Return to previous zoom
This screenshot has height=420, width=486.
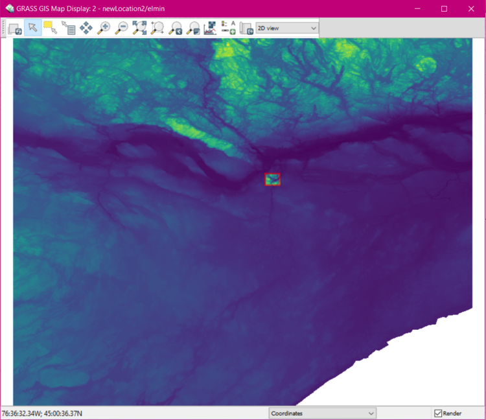click(x=175, y=28)
